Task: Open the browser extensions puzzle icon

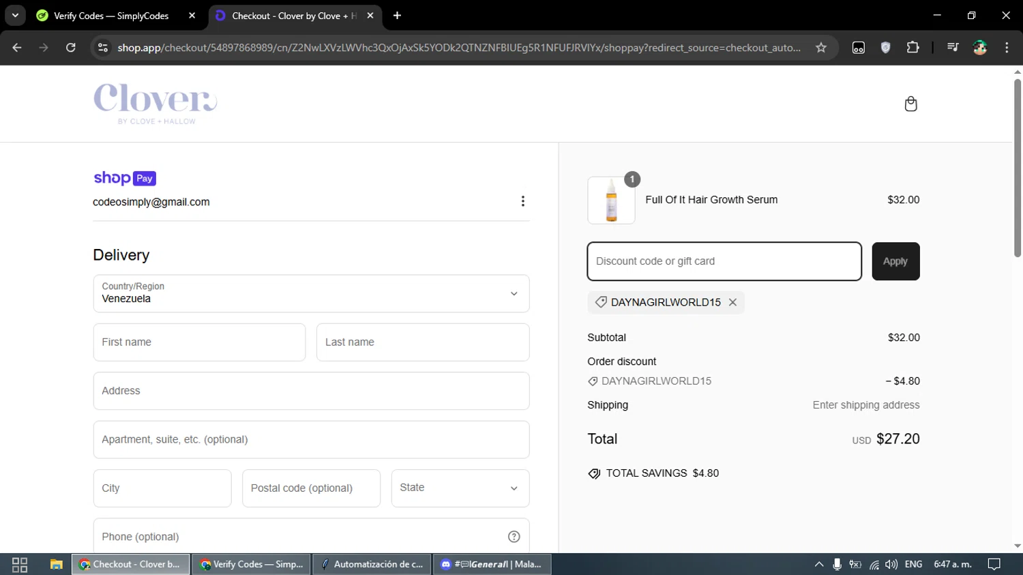Action: pyautogui.click(x=913, y=48)
